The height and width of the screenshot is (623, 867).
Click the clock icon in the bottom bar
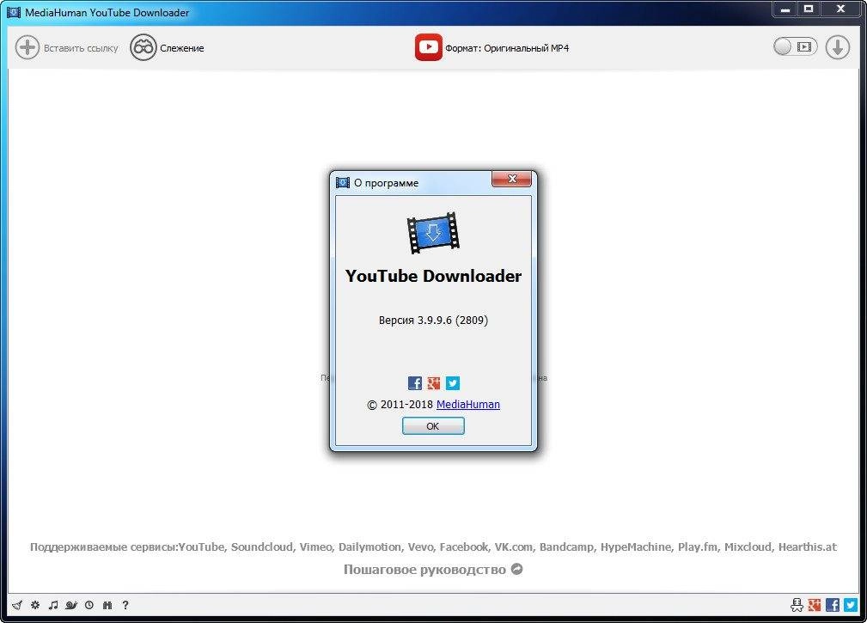89,605
